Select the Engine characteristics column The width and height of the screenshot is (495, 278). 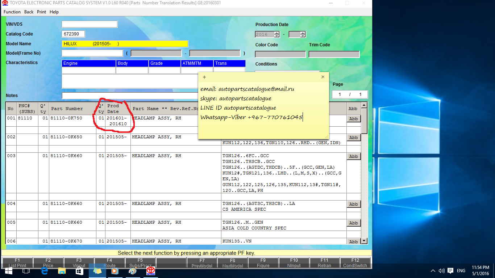pos(89,63)
